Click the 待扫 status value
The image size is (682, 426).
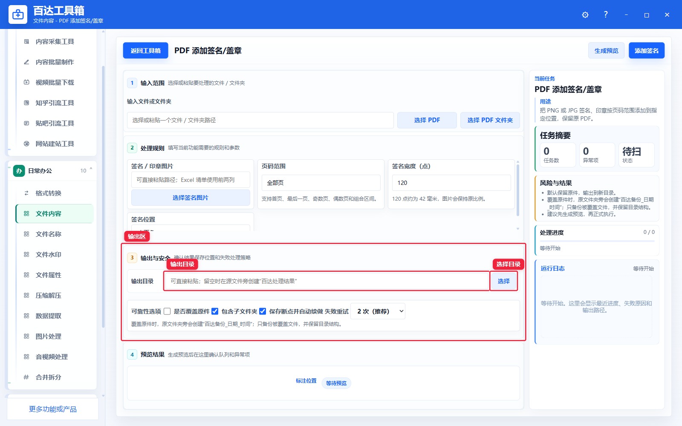tap(632, 152)
